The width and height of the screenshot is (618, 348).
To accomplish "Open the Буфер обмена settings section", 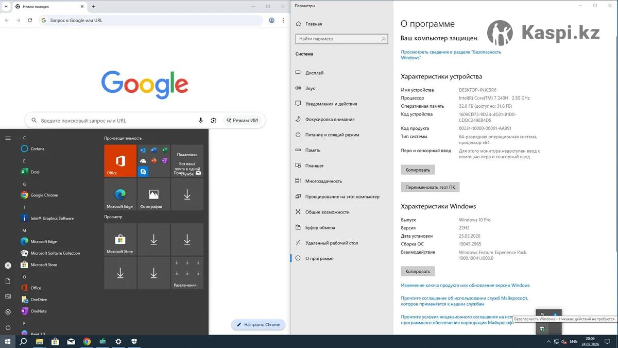I will (320, 227).
